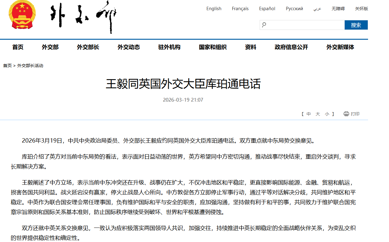Screen dimensions: 389x242
Task: Click the 外交部 calligraphy title logo
Action: coord(83,17)
